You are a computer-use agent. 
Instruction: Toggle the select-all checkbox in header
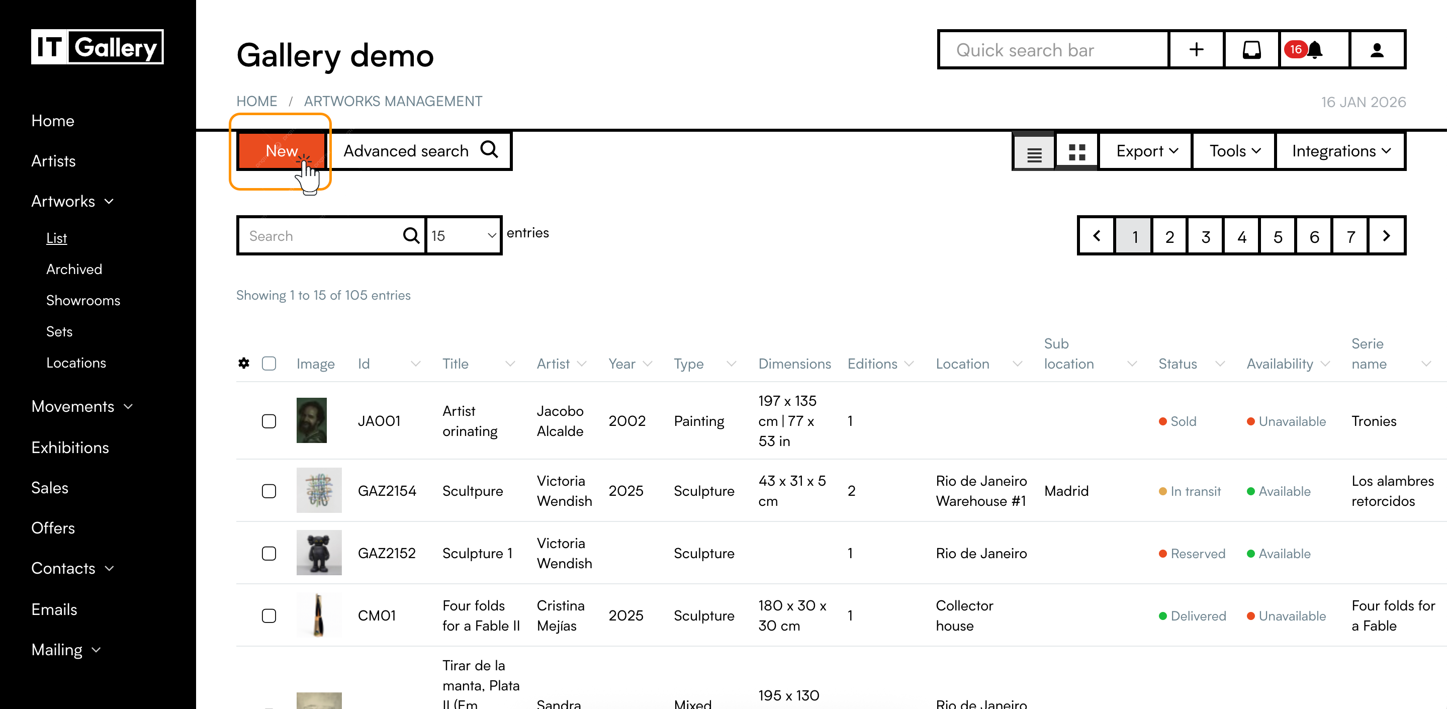click(x=269, y=364)
